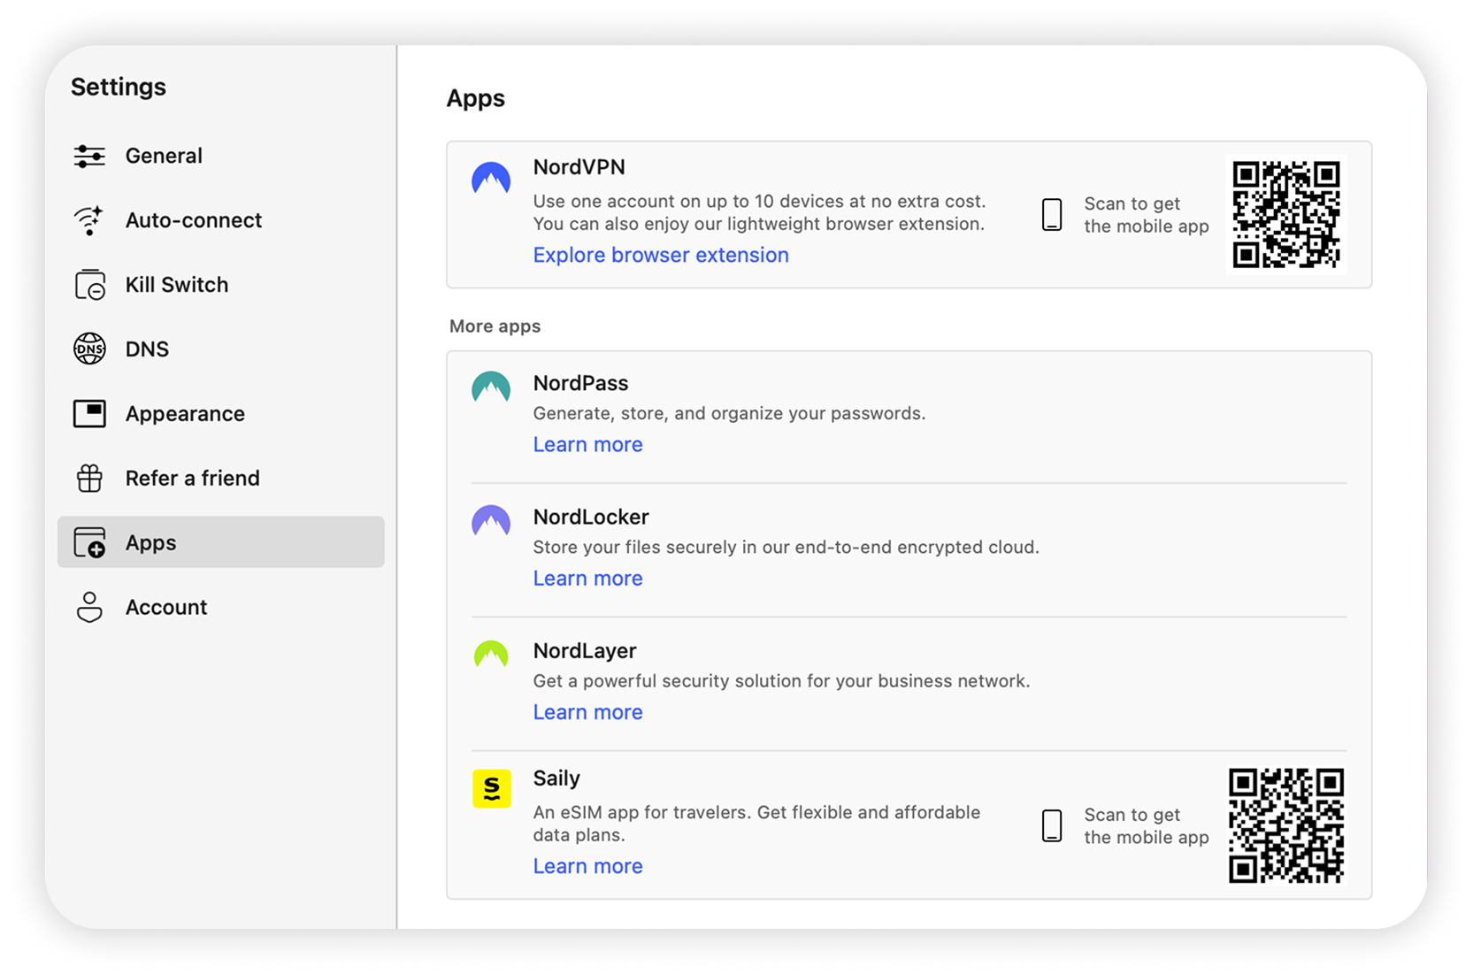Image resolution: width=1473 pixels, height=974 pixels.
Task: Click the yellow Saily eSIM icon
Action: [492, 788]
